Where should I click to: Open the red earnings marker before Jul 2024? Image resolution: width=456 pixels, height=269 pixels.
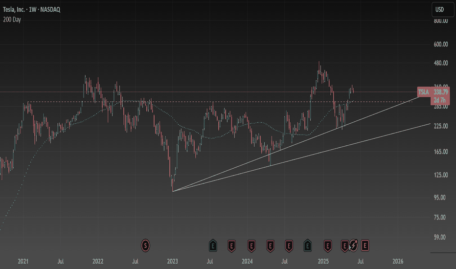[270, 246]
